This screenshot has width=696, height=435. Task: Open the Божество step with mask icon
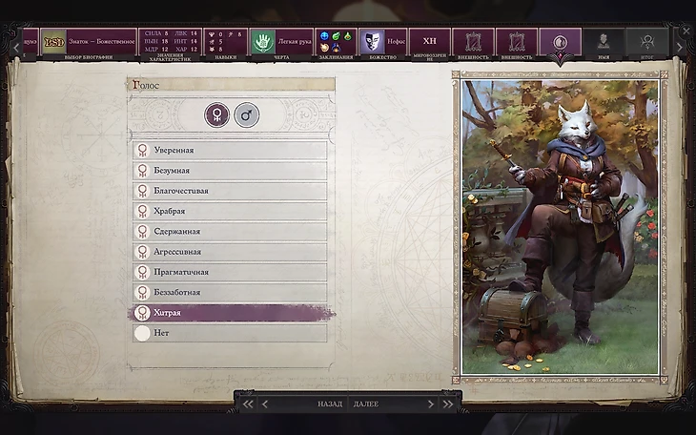pos(382,42)
